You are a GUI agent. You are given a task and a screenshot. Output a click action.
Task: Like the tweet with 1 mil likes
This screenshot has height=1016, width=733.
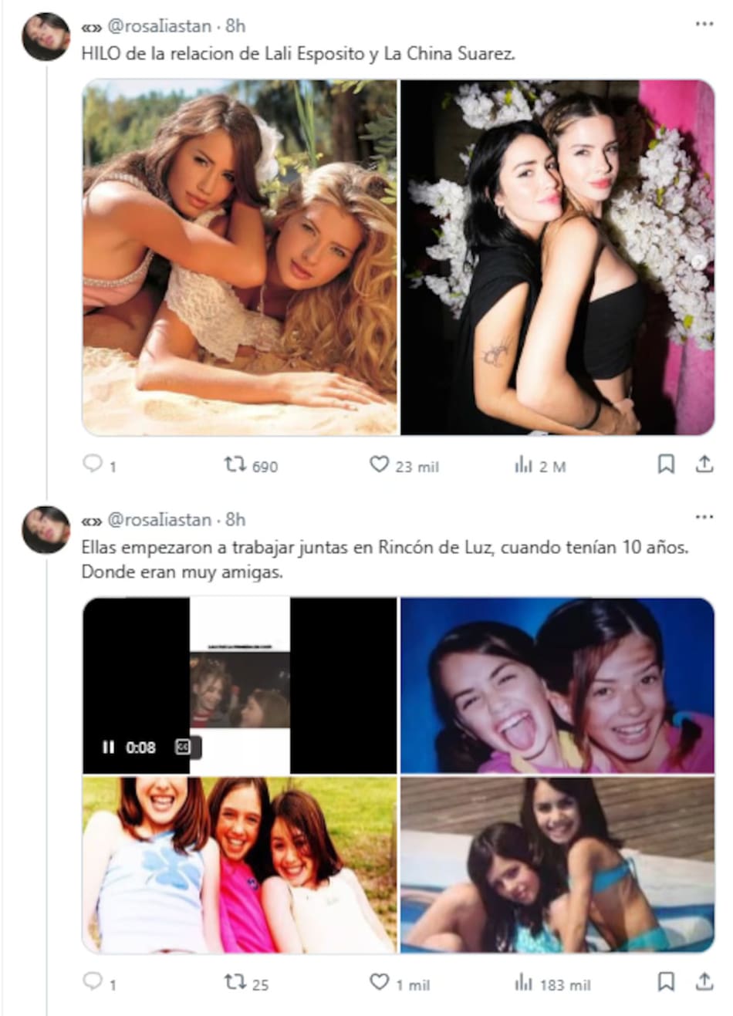pyautogui.click(x=379, y=982)
